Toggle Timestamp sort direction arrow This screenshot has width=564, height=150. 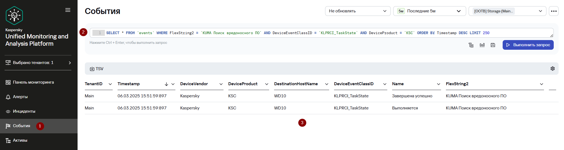166,84
